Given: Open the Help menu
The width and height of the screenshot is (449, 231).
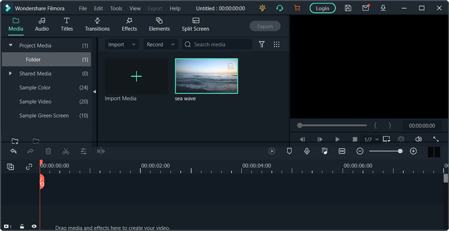Looking at the screenshot, I should (x=175, y=8).
